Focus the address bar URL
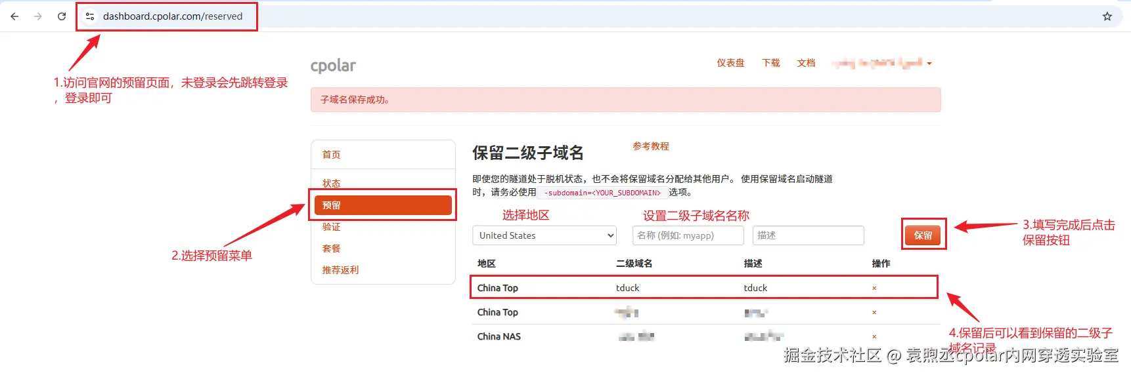Viewport: 1131px width, 377px height. coord(173,16)
